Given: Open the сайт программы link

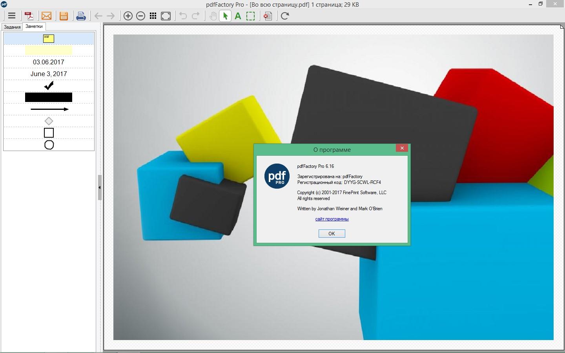Looking at the screenshot, I should pyautogui.click(x=332, y=219).
